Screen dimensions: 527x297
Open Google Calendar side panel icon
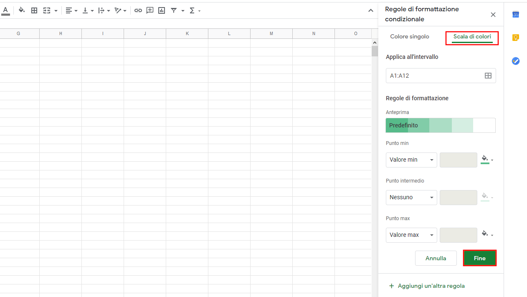516,15
